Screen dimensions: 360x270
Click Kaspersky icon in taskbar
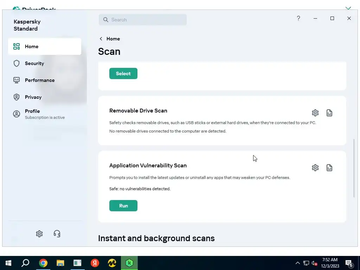pos(129,263)
